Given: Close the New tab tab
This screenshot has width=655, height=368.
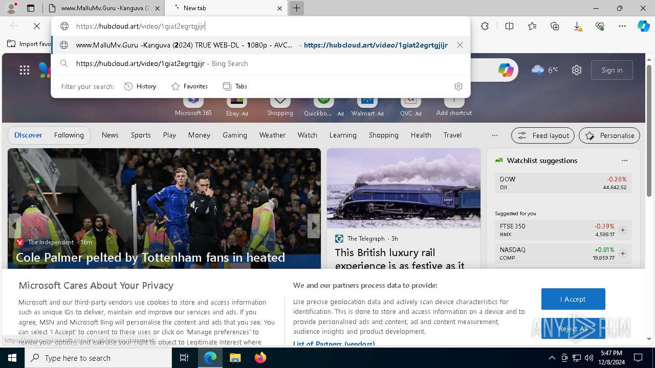Looking at the screenshot, I should point(279,8).
